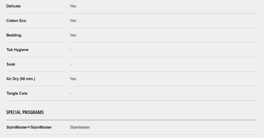Viewport: 264px width, 138px height.
Task: Click the StainMaster+/StainMaster bold label
Action: 29,127
